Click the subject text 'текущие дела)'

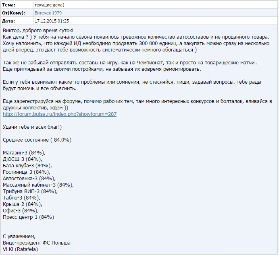[x=49, y=5]
